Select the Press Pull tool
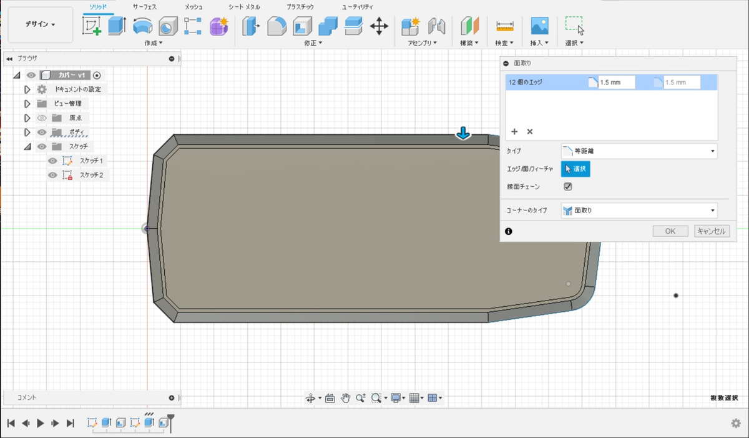The height and width of the screenshot is (438, 749). coord(252,26)
